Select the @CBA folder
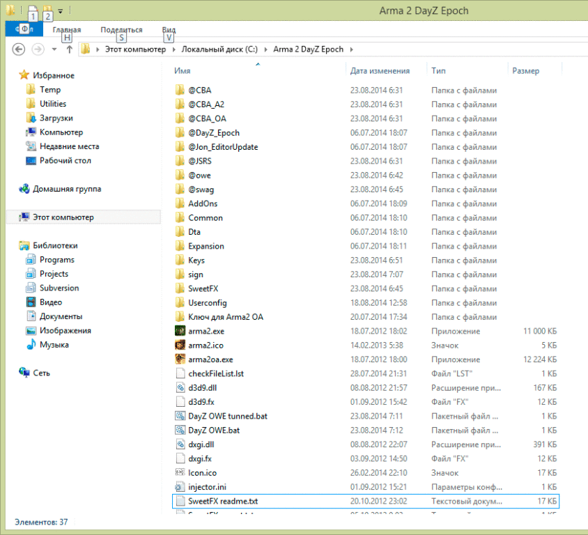Image resolution: width=588 pixels, height=535 pixels. click(200, 91)
